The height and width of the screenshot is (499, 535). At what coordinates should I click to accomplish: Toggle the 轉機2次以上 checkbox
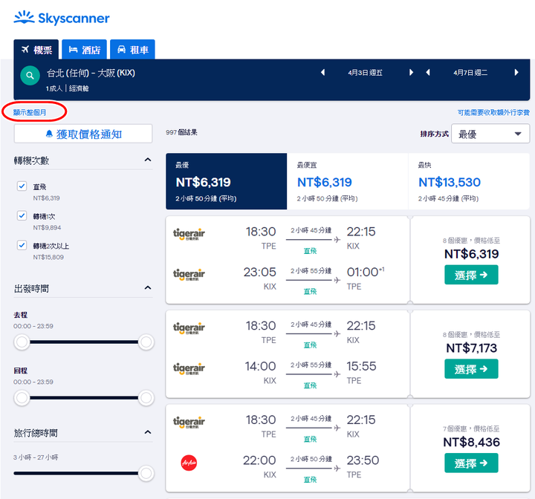coord(22,245)
